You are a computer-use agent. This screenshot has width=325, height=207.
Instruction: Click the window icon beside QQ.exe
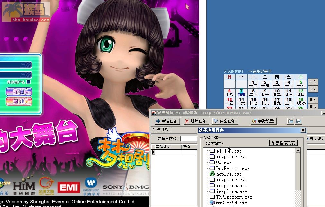tap(212, 162)
